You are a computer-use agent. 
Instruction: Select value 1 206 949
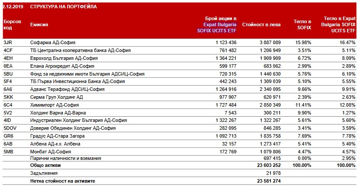point(270,50)
